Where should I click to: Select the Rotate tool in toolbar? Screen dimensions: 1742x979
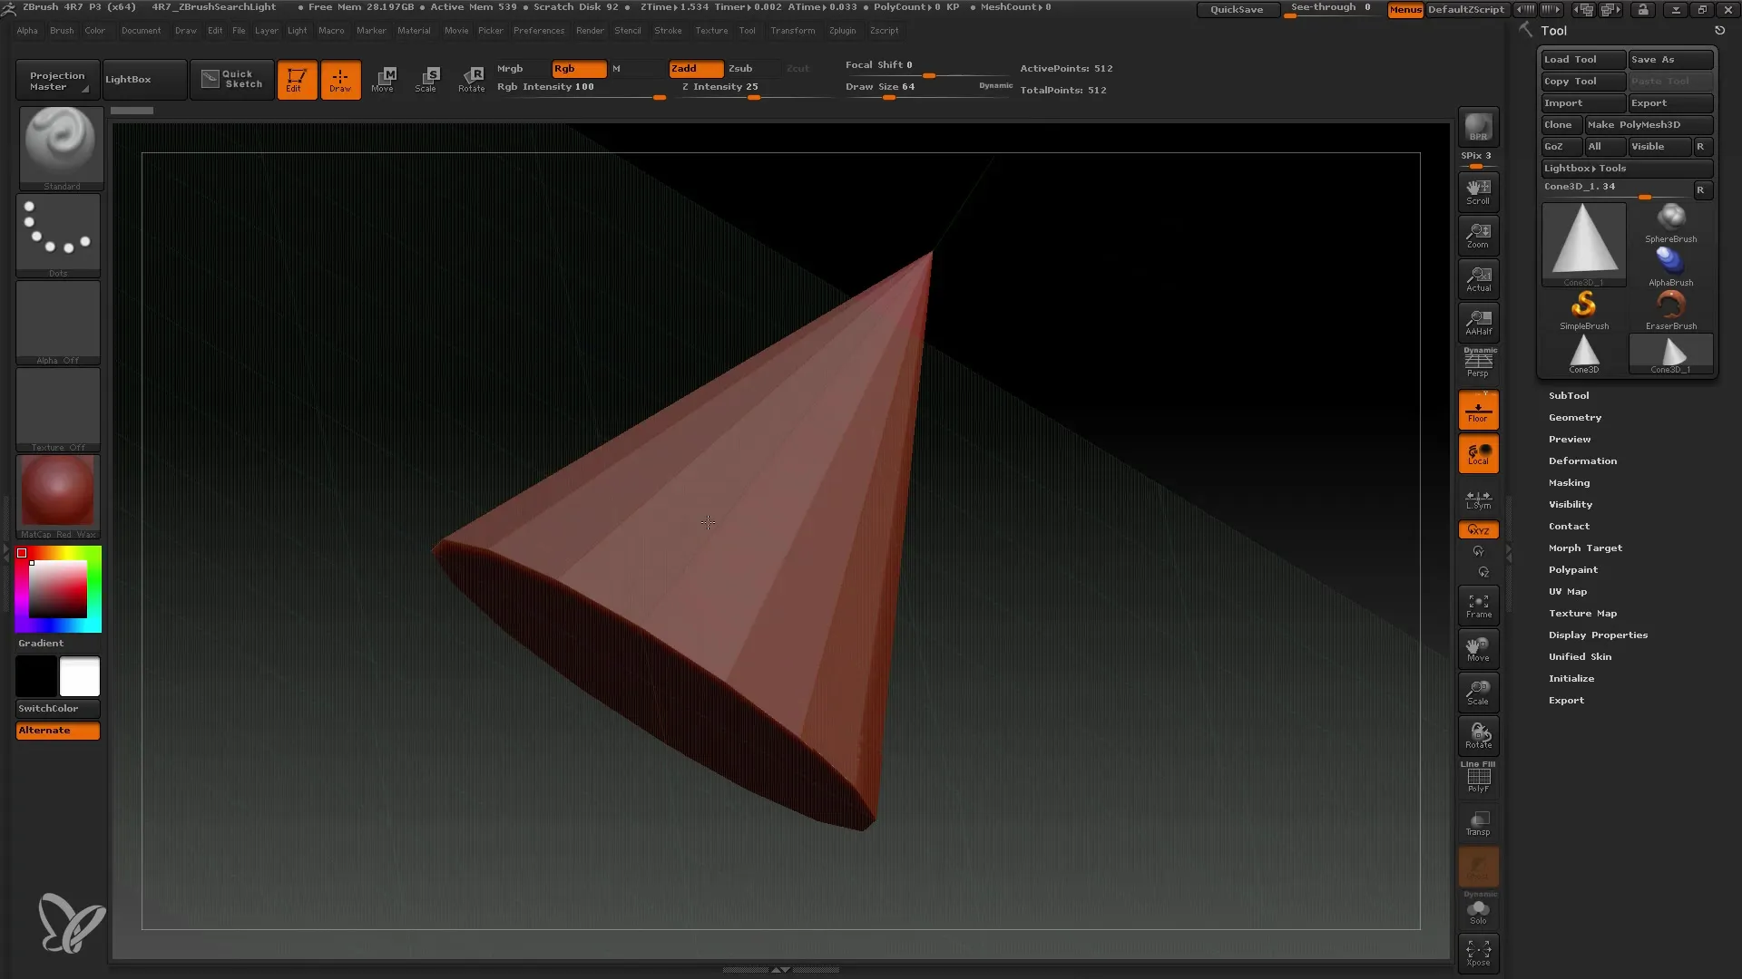(472, 79)
